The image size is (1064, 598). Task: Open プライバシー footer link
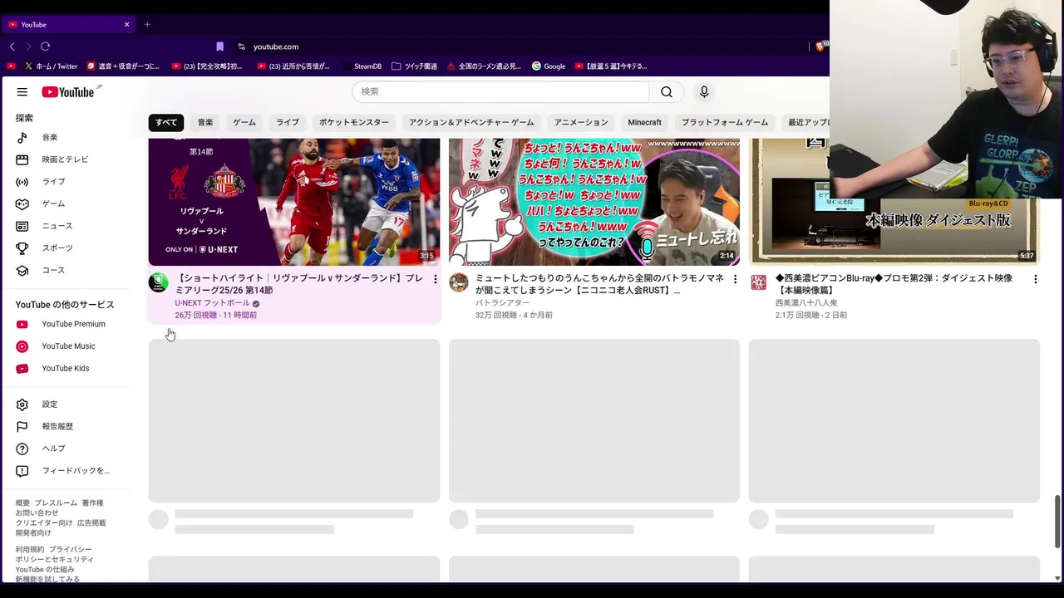click(x=70, y=550)
